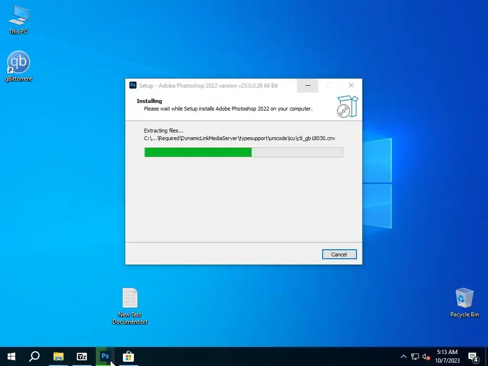Click the Ps icon in Setup title bar
488x366 pixels.
133,85
